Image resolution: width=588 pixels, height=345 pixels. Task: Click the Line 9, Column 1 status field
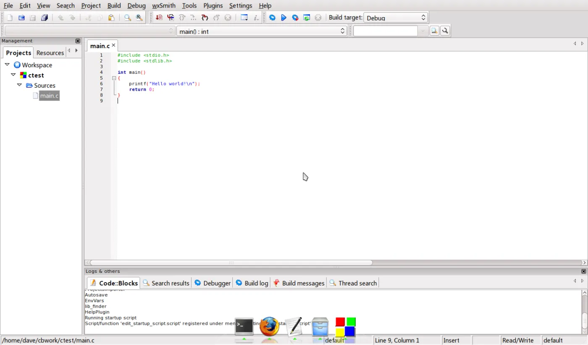(407, 340)
